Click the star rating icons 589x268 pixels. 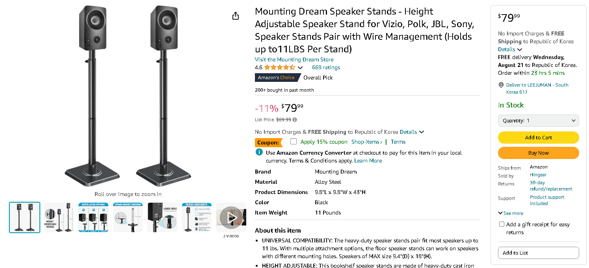279,67
